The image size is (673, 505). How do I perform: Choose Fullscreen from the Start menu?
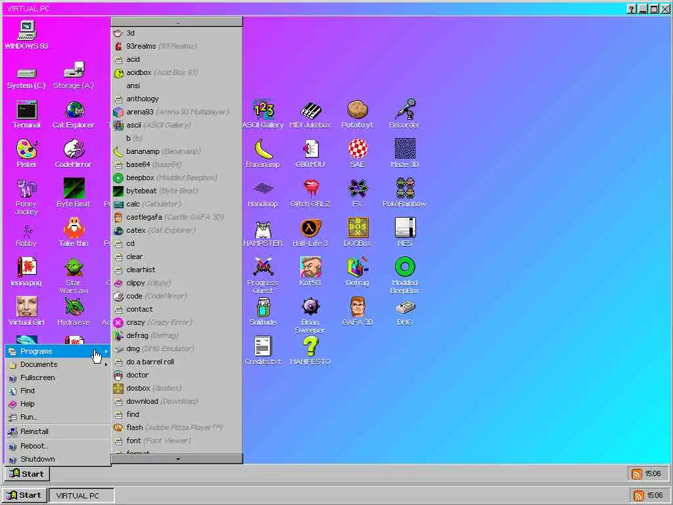[58, 377]
